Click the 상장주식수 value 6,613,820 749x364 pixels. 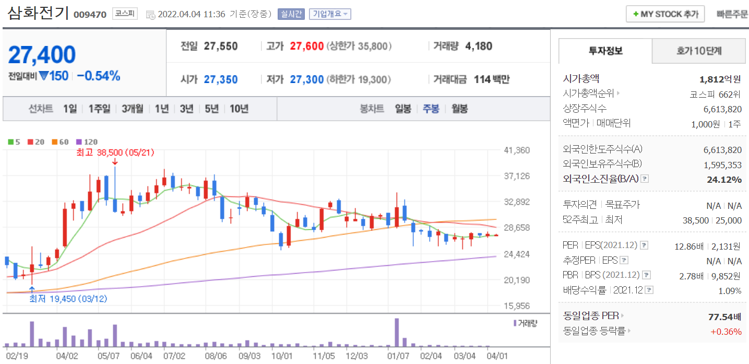coord(723,109)
